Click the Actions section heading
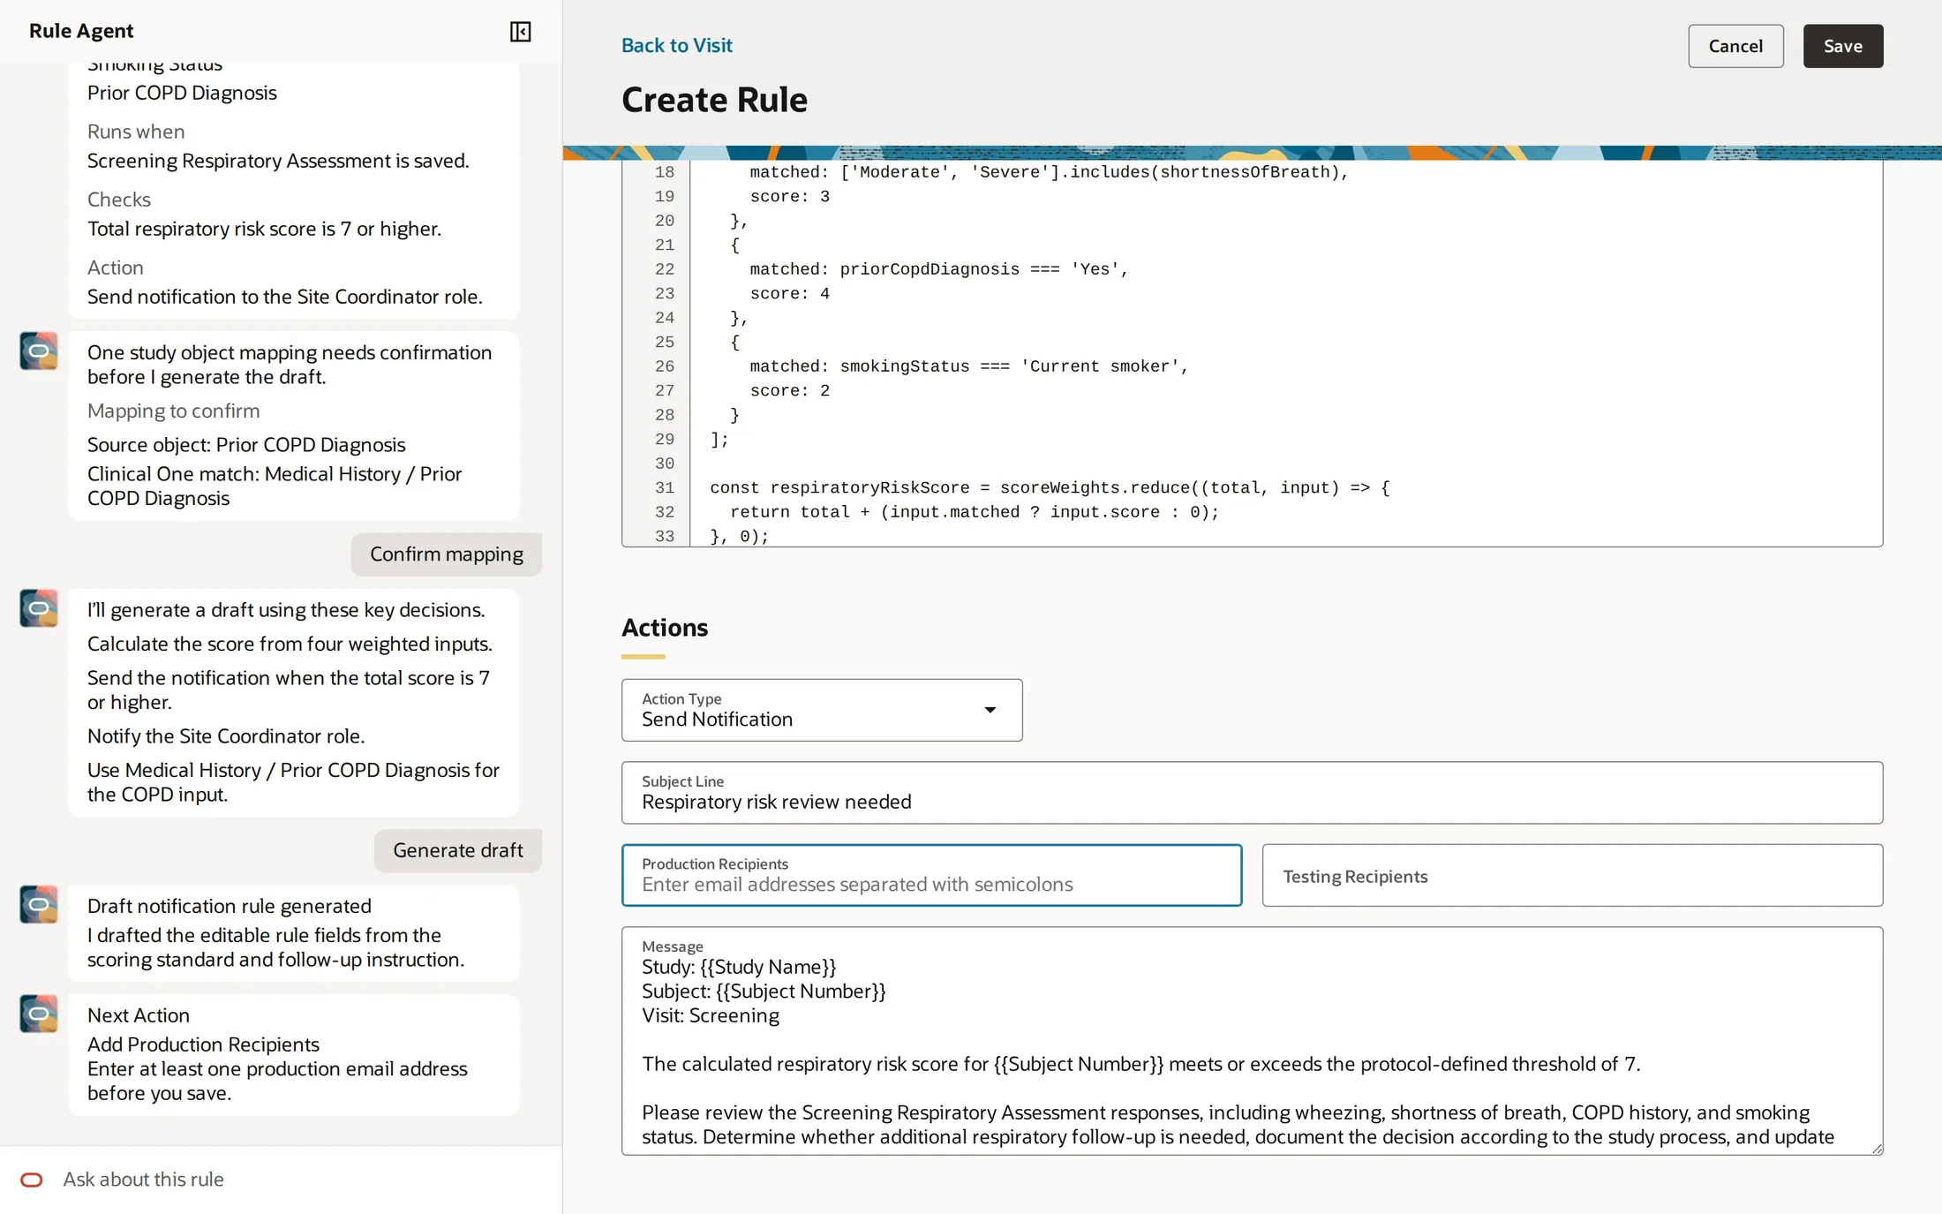 (665, 628)
